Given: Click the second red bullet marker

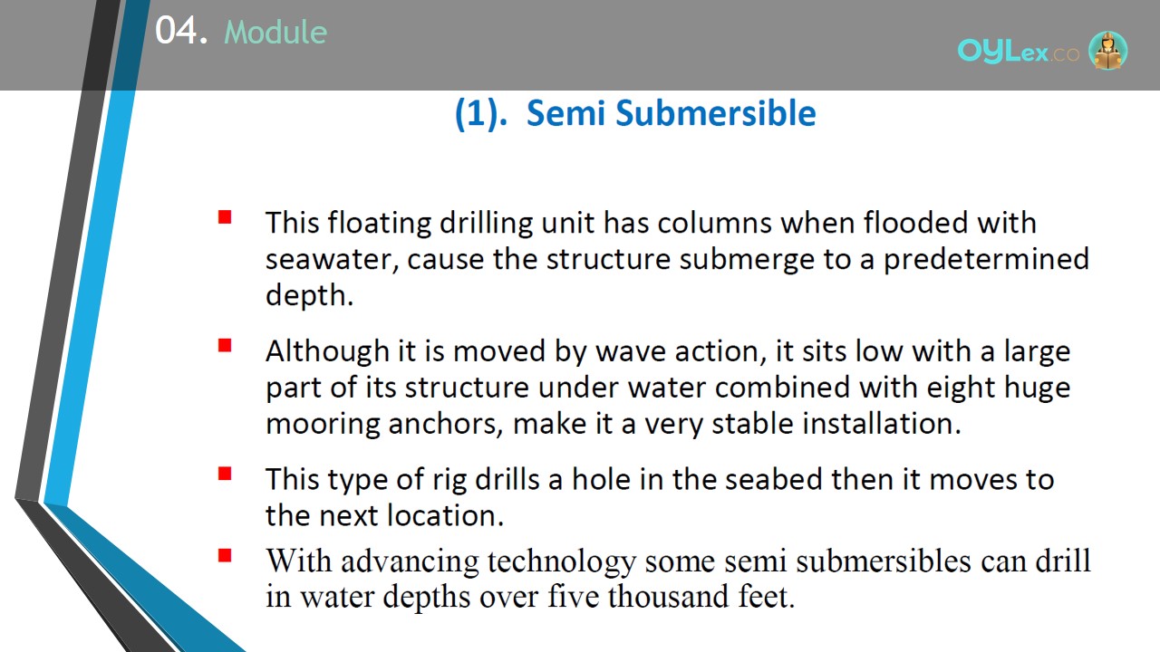Looking at the screenshot, I should 225,345.
